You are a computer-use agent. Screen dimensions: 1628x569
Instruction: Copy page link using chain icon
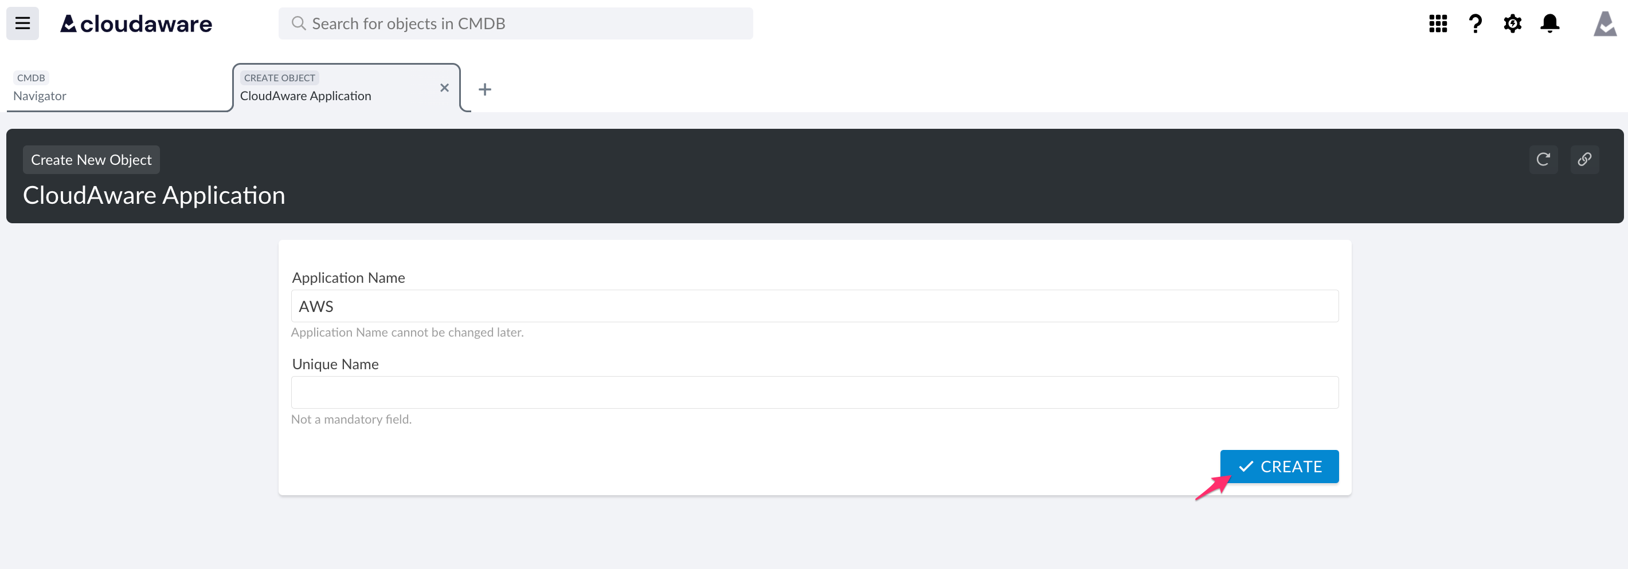pyautogui.click(x=1584, y=160)
